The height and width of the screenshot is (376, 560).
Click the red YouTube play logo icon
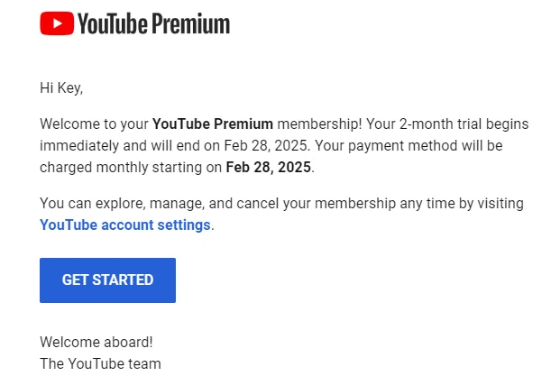tap(57, 23)
